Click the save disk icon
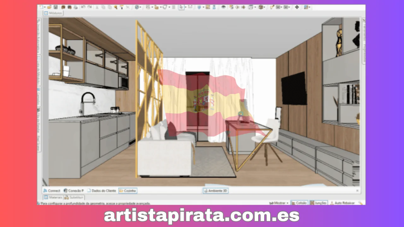 56,7
